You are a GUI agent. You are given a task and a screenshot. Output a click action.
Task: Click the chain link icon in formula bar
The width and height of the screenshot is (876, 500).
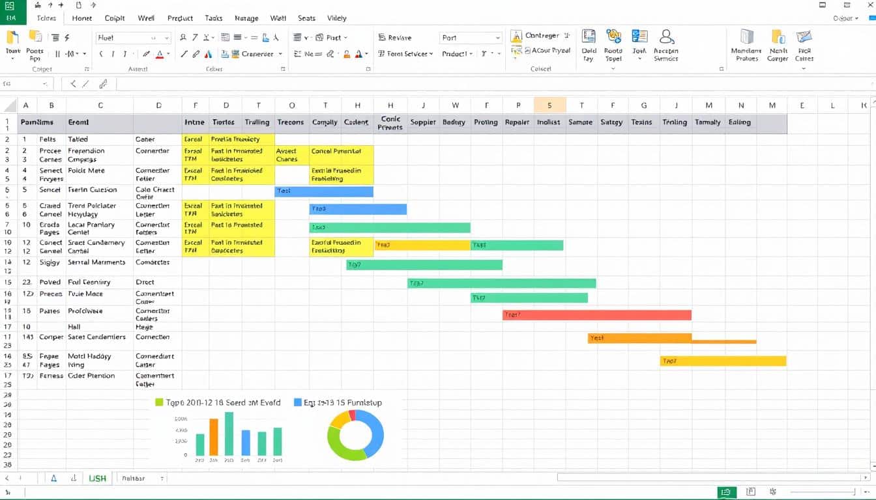point(103,83)
